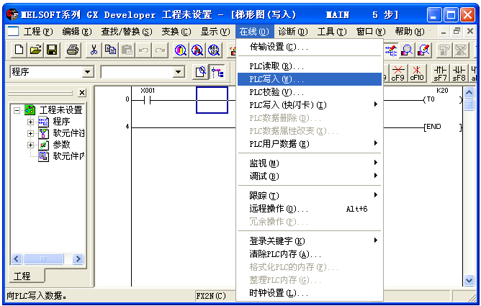Insert falling pulse contact sF8
The height and width of the screenshot is (306, 481).
click(x=459, y=72)
